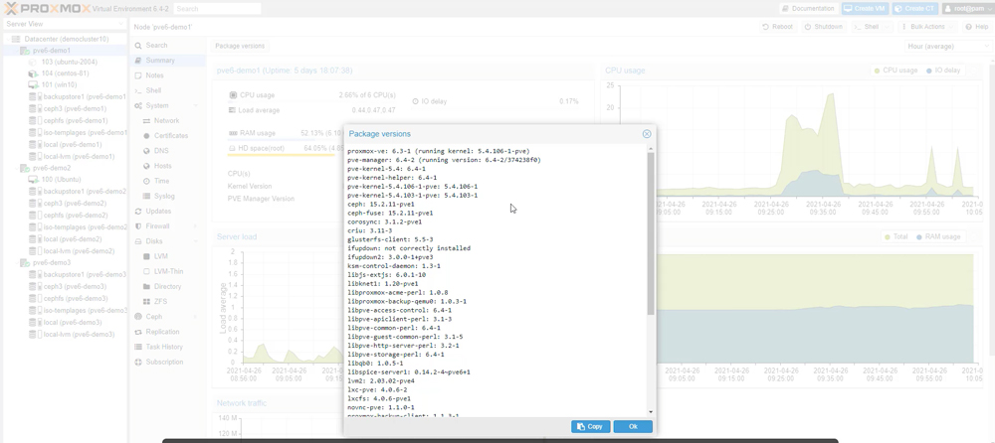The height and width of the screenshot is (443, 995).
Task: Close the Package versions dialog with the X icon
Action: pos(647,134)
